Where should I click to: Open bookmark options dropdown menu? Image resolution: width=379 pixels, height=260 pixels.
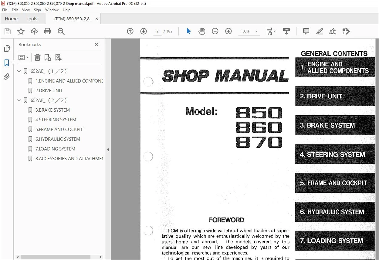coord(23,57)
